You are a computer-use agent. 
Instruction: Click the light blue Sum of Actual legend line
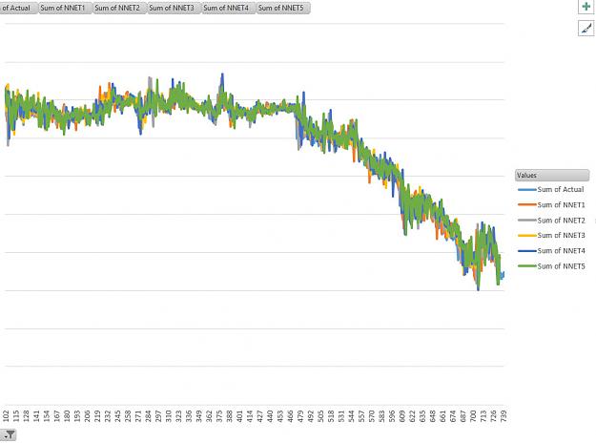527,189
